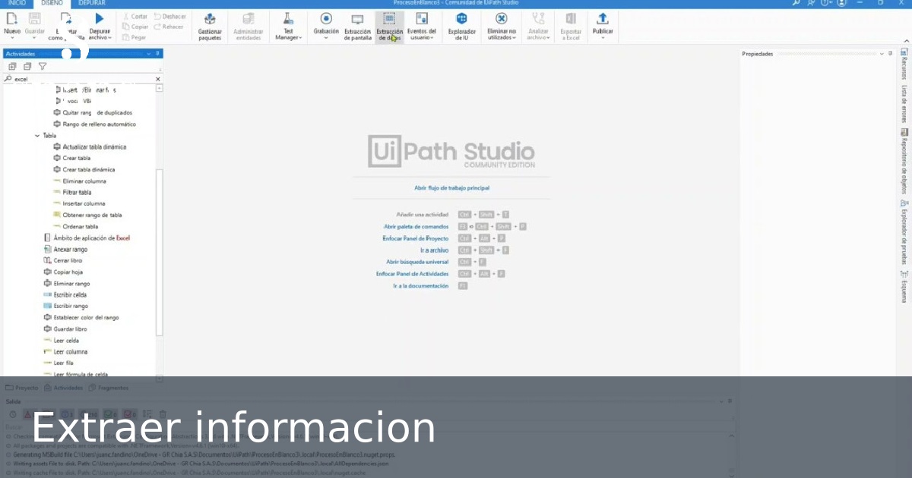Select Copiar hoja activity

pos(63,272)
